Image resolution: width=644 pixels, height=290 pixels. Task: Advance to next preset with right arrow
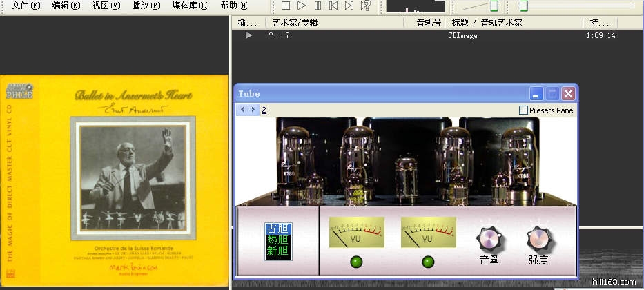tap(253, 109)
